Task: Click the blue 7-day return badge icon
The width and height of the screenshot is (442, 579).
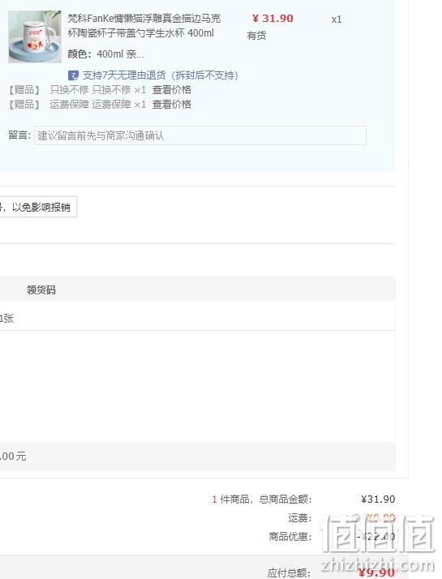Action: point(73,75)
